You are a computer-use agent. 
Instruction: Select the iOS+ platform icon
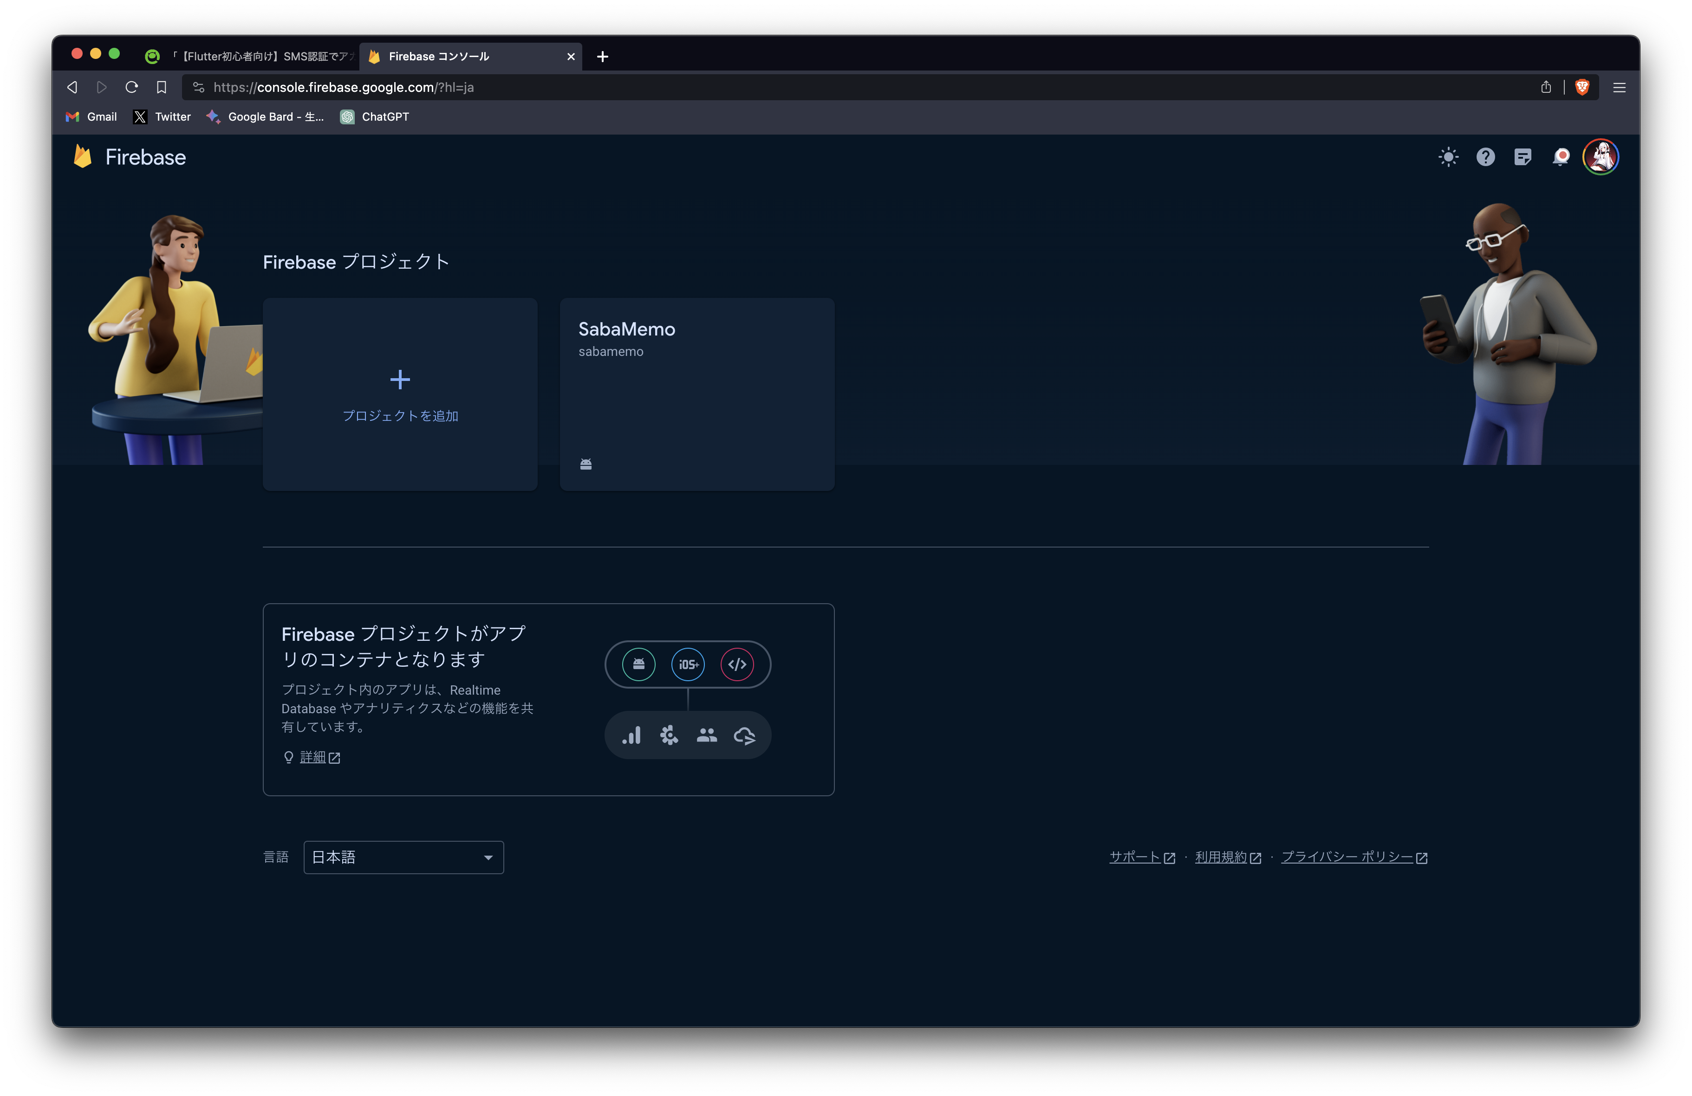coord(688,665)
